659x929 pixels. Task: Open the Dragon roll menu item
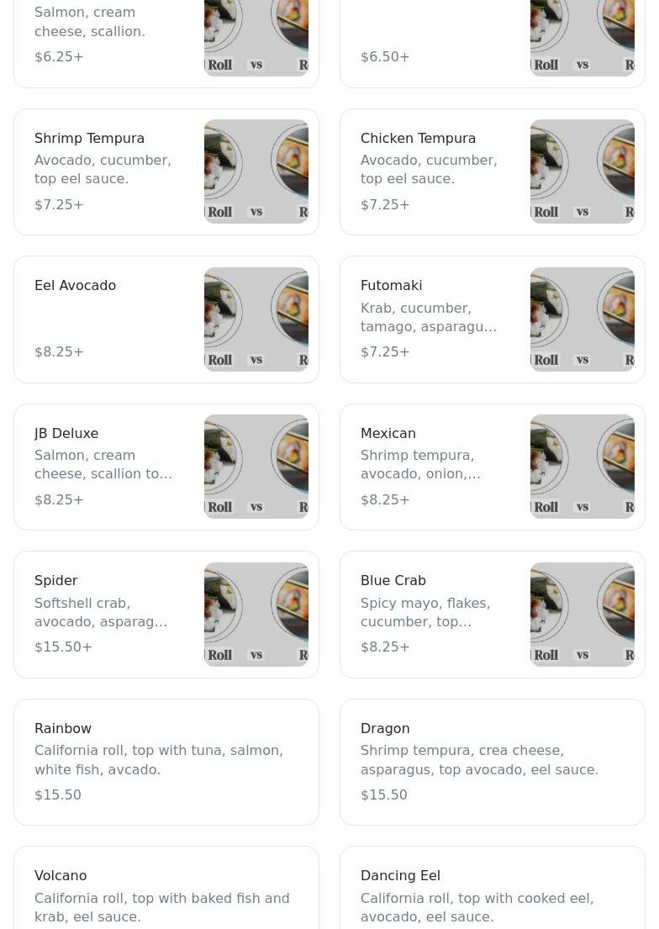[x=493, y=762]
